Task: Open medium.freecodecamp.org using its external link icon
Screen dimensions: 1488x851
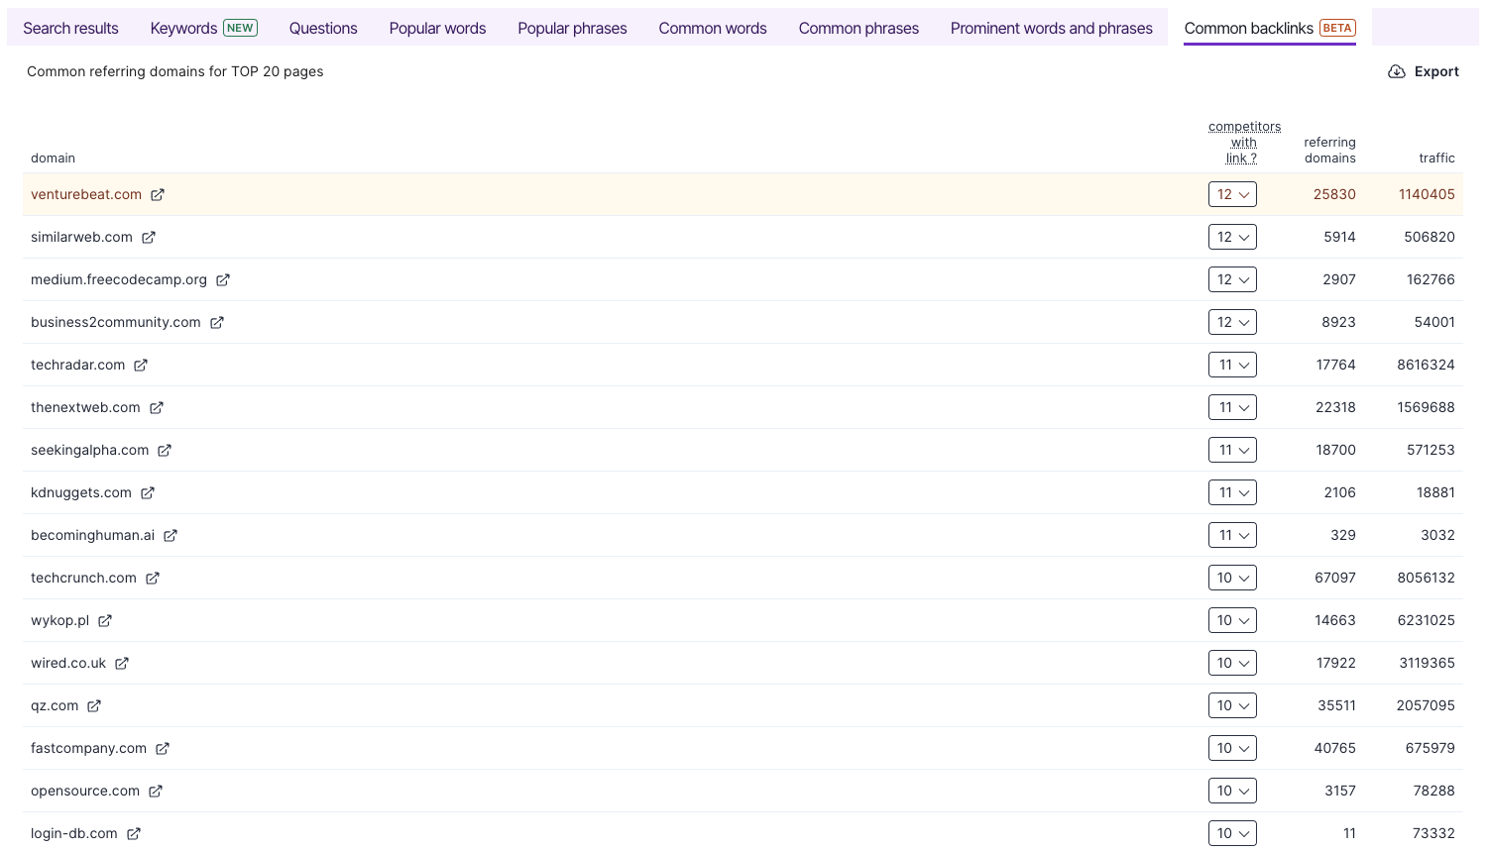Action: [x=223, y=279]
